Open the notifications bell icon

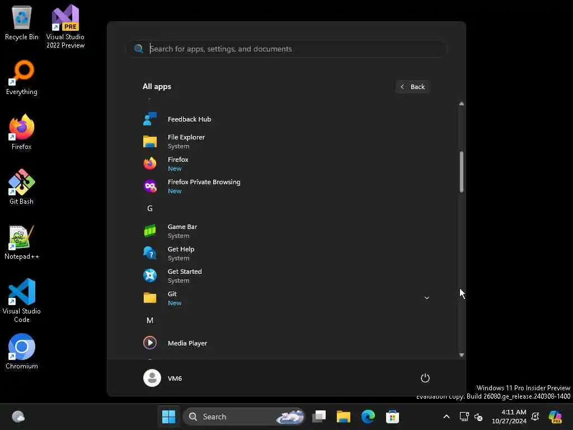click(536, 417)
